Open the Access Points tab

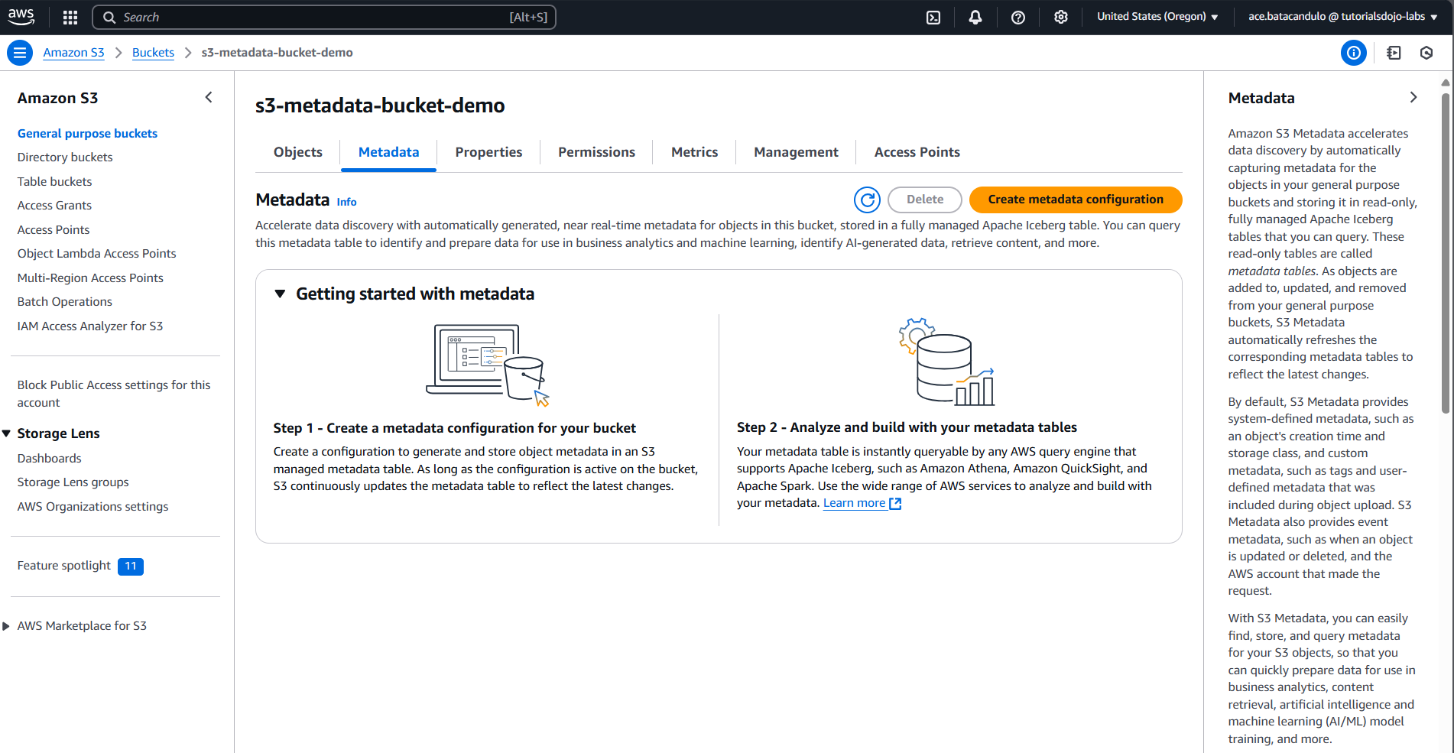coord(917,152)
